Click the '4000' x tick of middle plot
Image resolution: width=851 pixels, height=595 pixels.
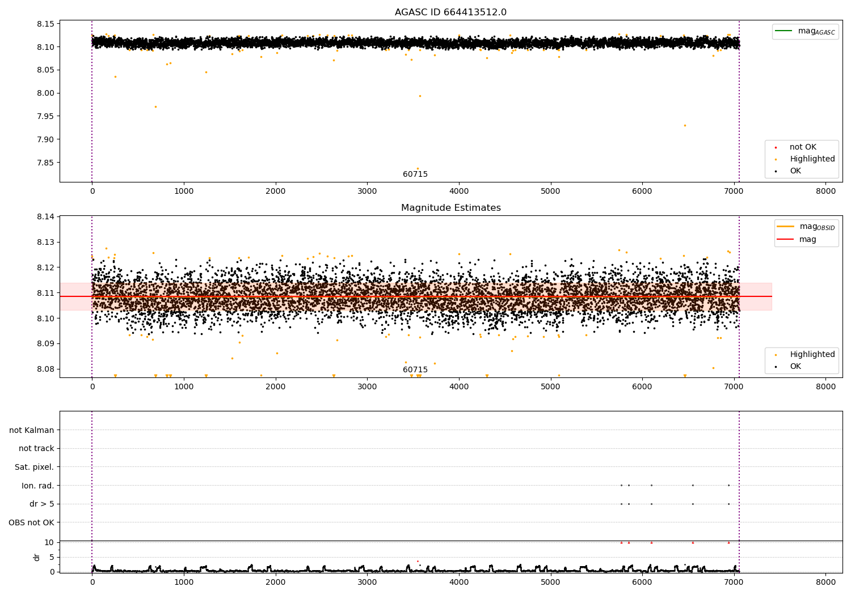click(x=459, y=387)
